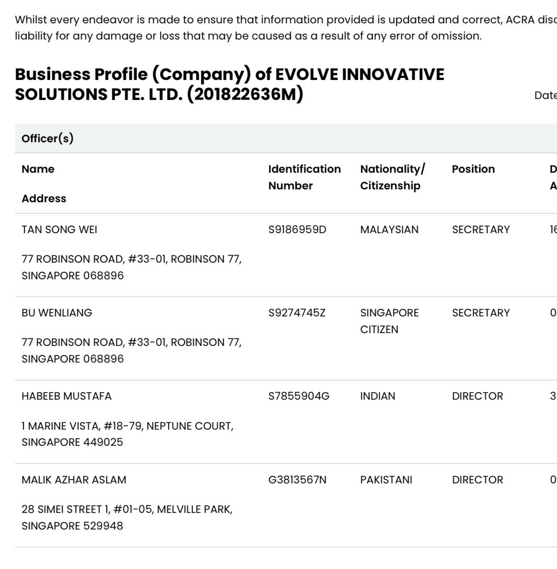Screen dimensions: 557x569
Task: Click identification number S9186959D
Action: click(297, 229)
